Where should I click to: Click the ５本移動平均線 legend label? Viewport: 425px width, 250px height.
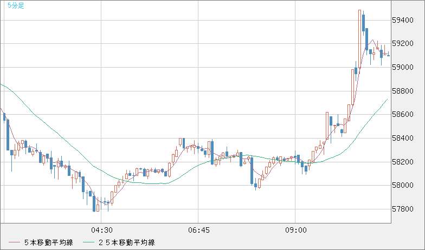(49, 242)
